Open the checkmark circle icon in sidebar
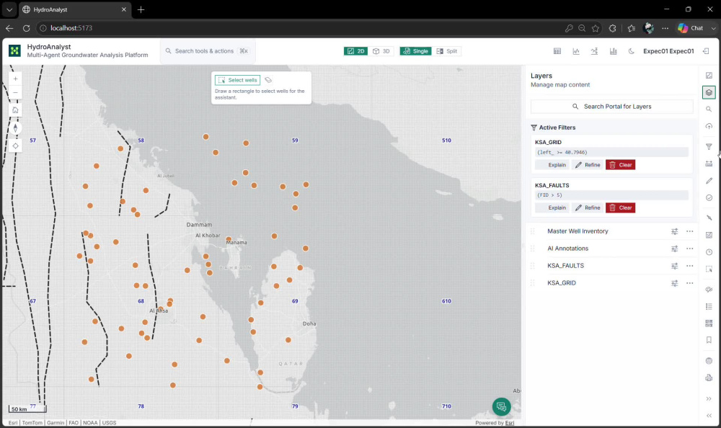Viewport: 721px width, 428px height. [x=709, y=197]
